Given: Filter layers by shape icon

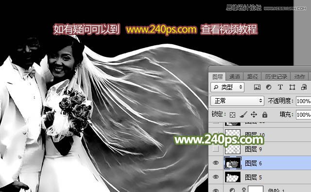Looking at the screenshot, I should tap(292, 87).
